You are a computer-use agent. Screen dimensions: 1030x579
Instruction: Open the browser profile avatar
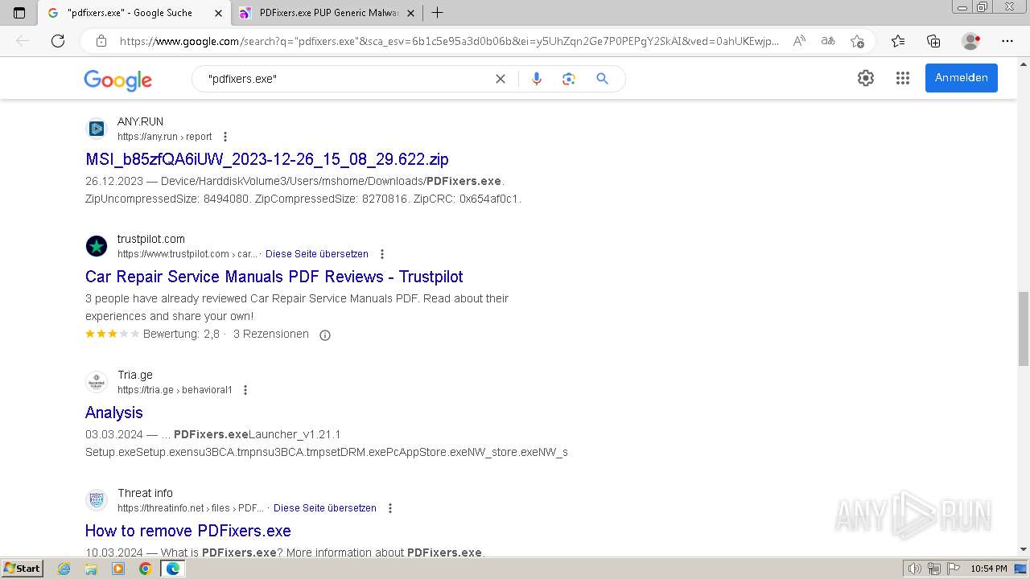tap(971, 41)
